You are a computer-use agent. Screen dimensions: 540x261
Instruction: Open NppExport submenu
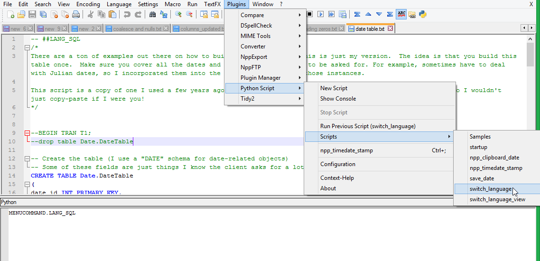click(264, 57)
